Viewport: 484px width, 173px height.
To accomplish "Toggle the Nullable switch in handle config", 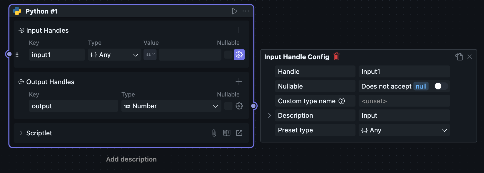I will (x=440, y=86).
